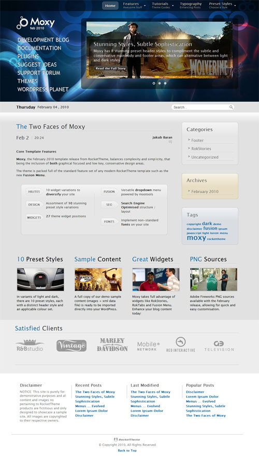Click the 'Satisfied Clients' heading
Viewport: 259px width, 456px height.
tap(39, 328)
